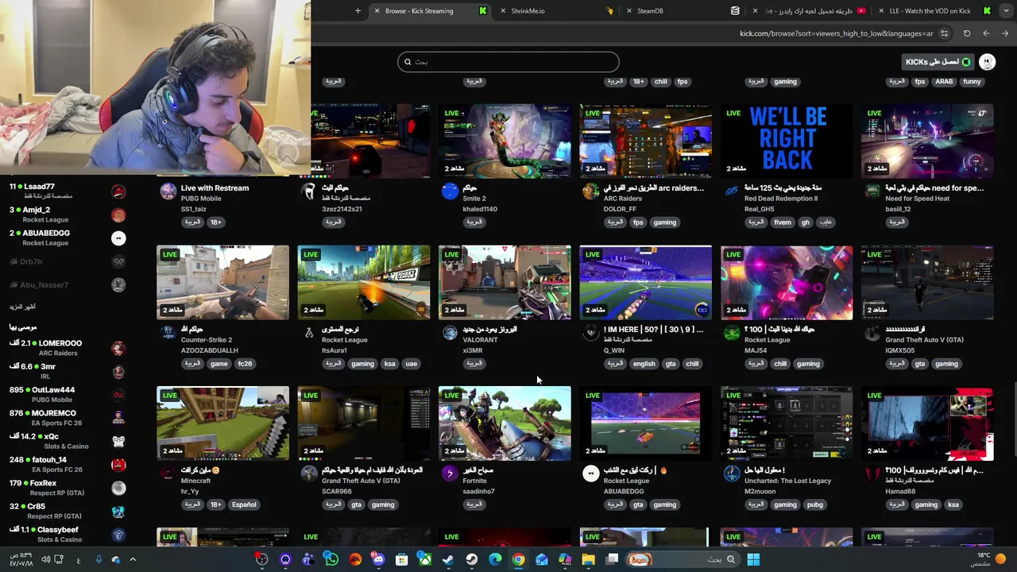
Task: Open FoxRex avatar in sidebar
Action: [118, 488]
